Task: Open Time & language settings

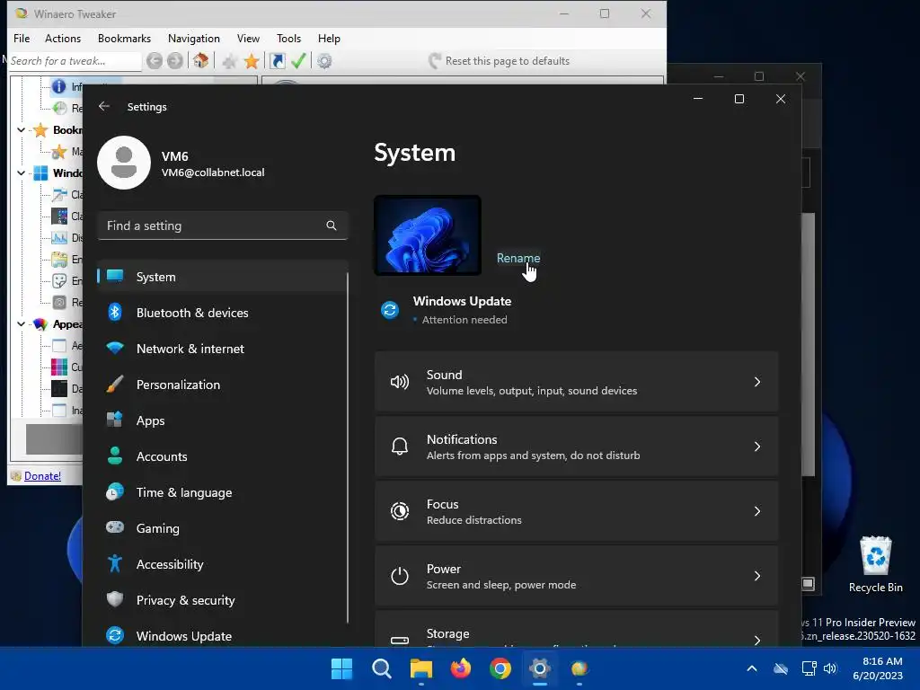Action: tap(223, 492)
